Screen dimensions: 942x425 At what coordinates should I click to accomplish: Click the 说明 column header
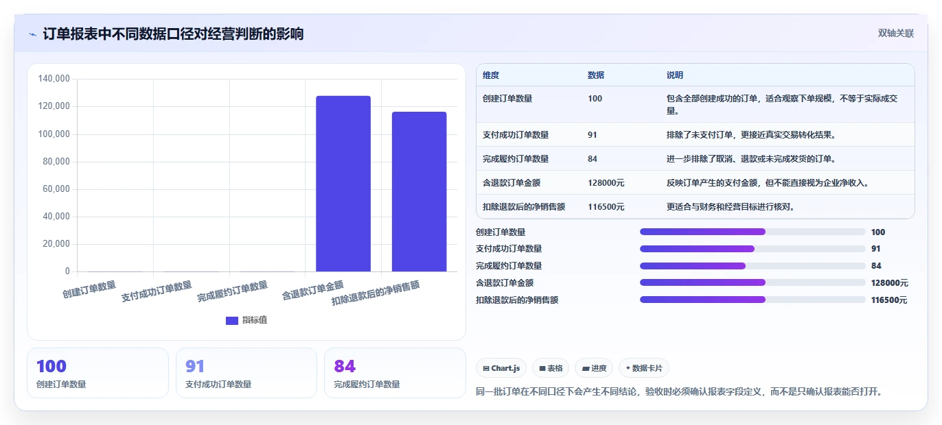pyautogui.click(x=675, y=75)
